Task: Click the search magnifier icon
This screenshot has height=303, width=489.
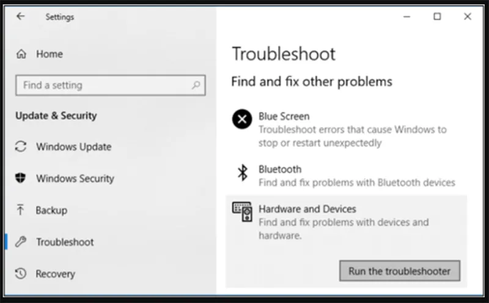Action: (196, 85)
